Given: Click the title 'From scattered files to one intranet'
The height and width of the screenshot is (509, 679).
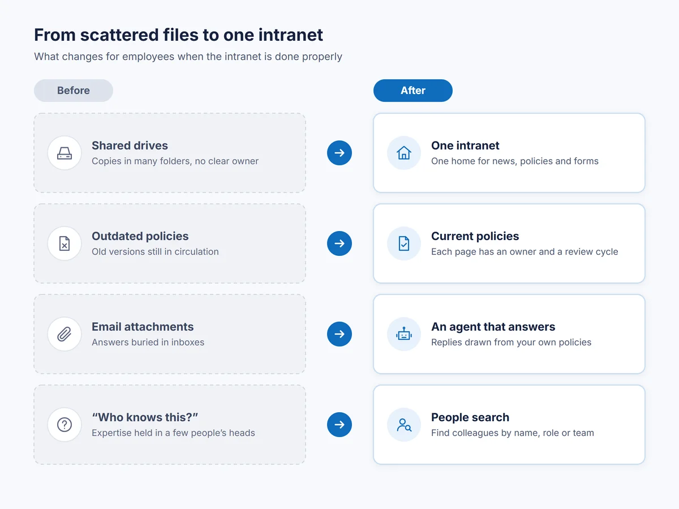Looking at the screenshot, I should point(178,35).
